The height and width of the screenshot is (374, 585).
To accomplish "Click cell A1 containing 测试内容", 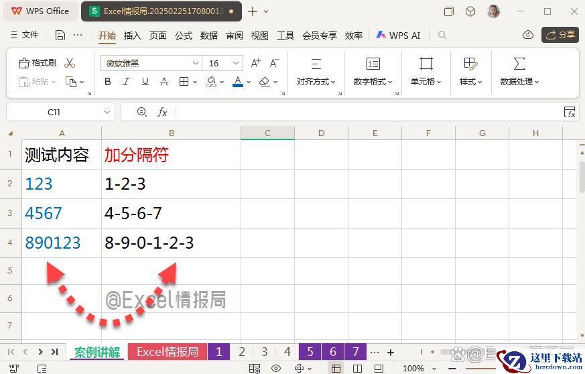I will pos(62,155).
